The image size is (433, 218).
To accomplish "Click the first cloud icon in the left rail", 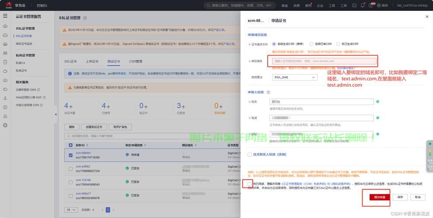I will (x=5, y=26).
